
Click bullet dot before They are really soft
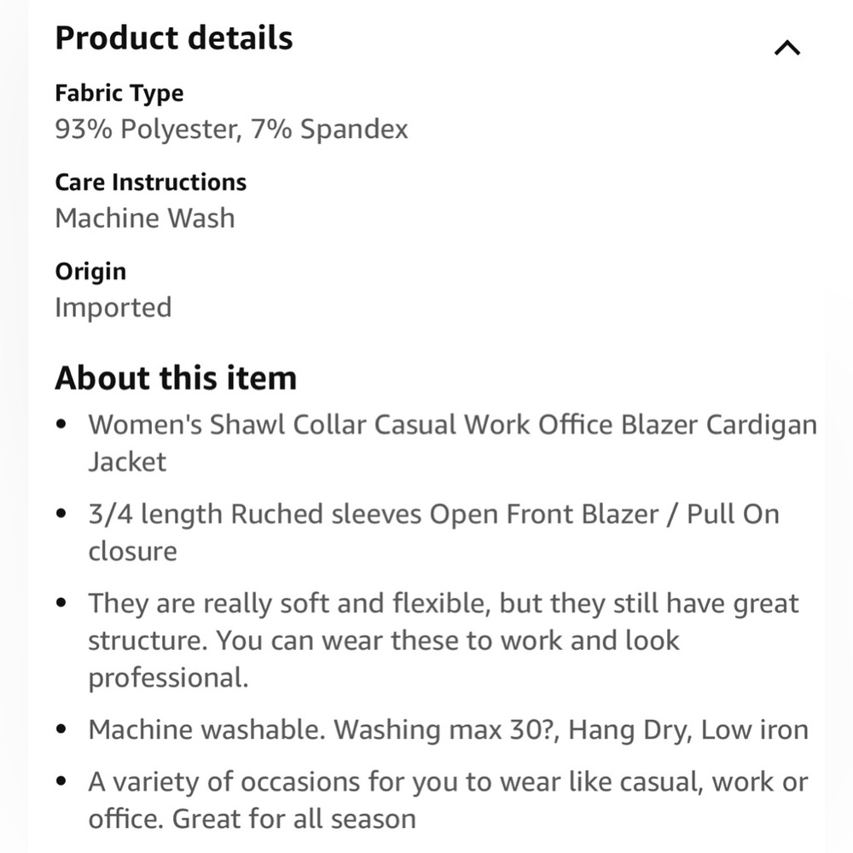point(61,604)
